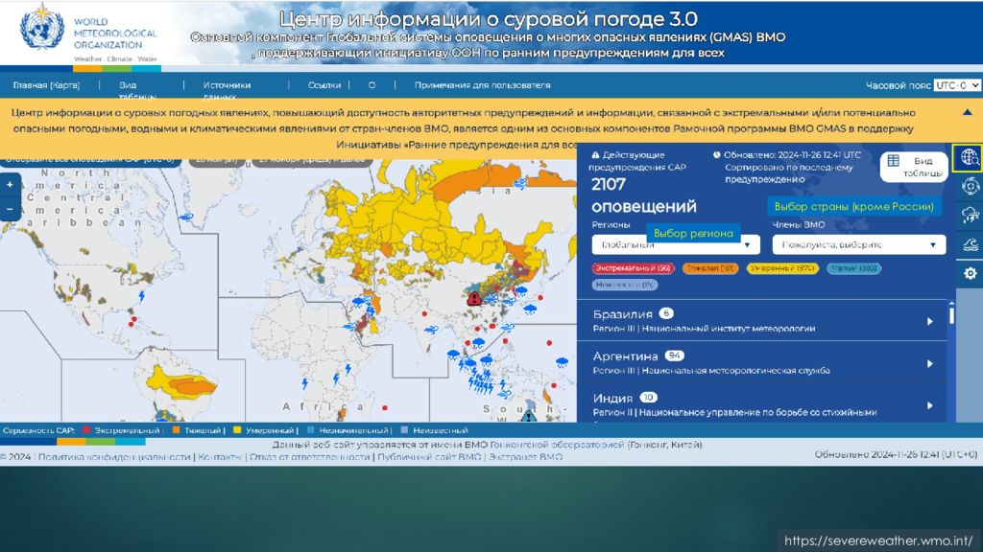
Task: Zoom in the map with plus button
Action: click(10, 185)
